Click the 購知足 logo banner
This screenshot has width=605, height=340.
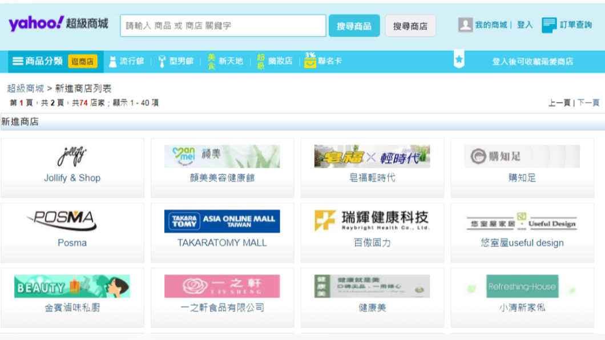point(522,156)
